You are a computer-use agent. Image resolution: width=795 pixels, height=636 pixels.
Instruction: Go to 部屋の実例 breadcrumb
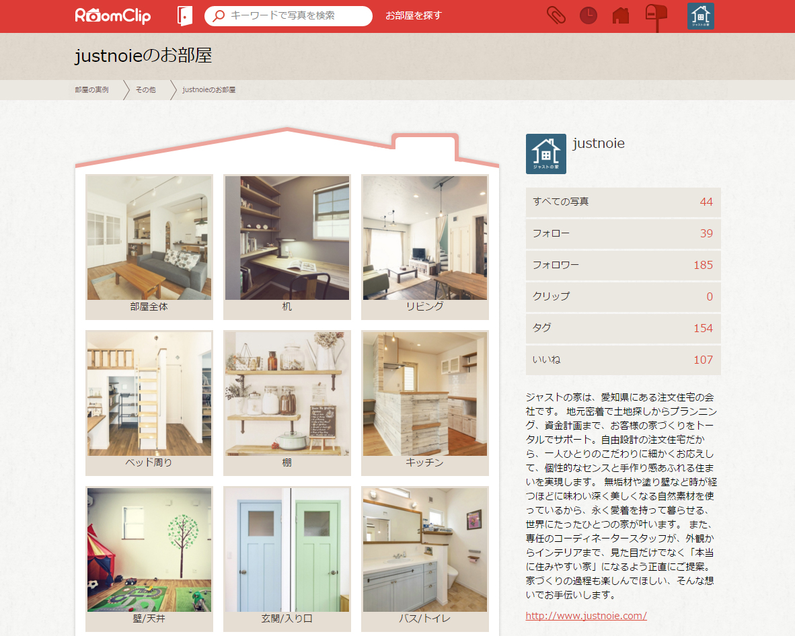pyautogui.click(x=91, y=89)
